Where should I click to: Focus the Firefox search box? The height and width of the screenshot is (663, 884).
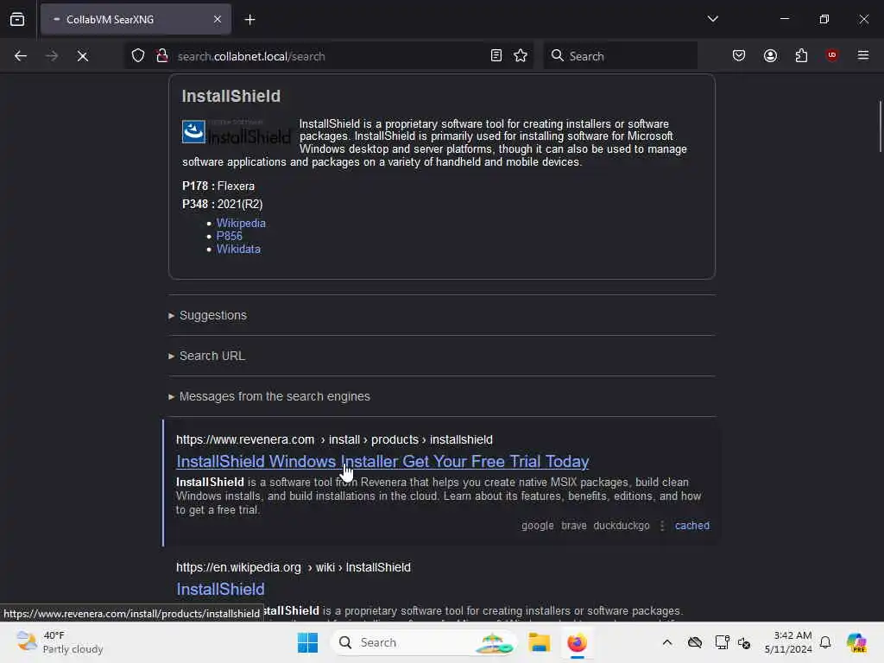pos(620,56)
